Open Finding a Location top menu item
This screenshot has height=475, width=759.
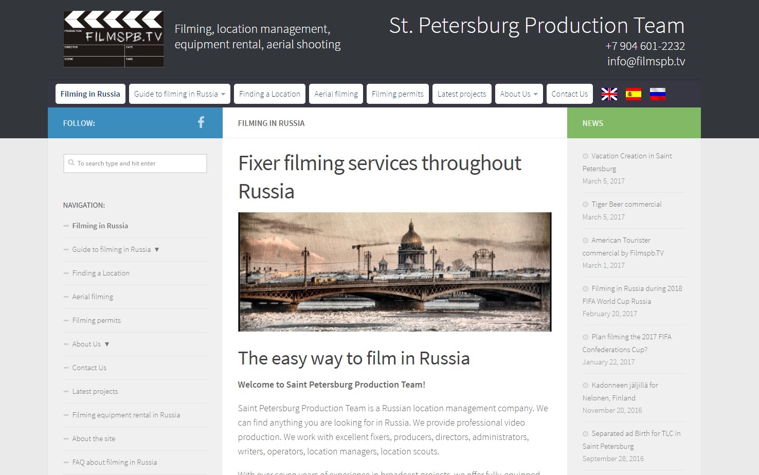pos(269,94)
